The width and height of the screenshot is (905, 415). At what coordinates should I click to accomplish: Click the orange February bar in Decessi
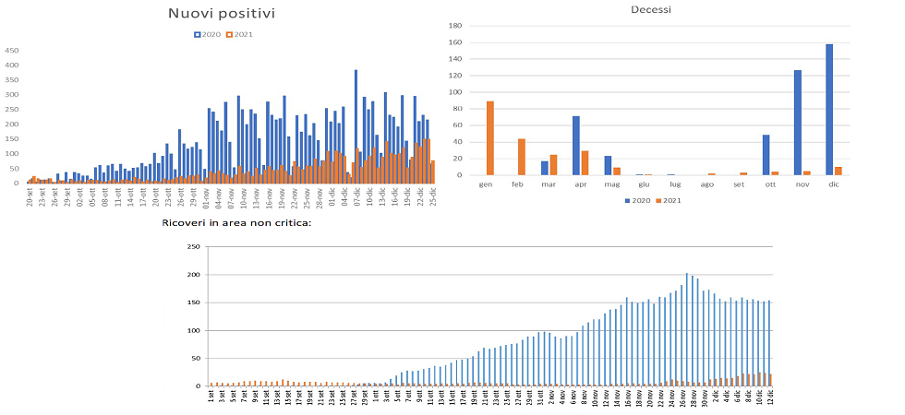tap(522, 157)
